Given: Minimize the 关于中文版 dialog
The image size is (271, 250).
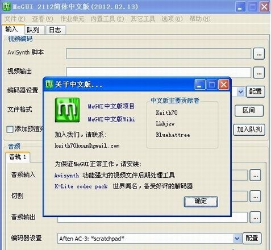Looking at the screenshot, I should pyautogui.click(x=200, y=84).
